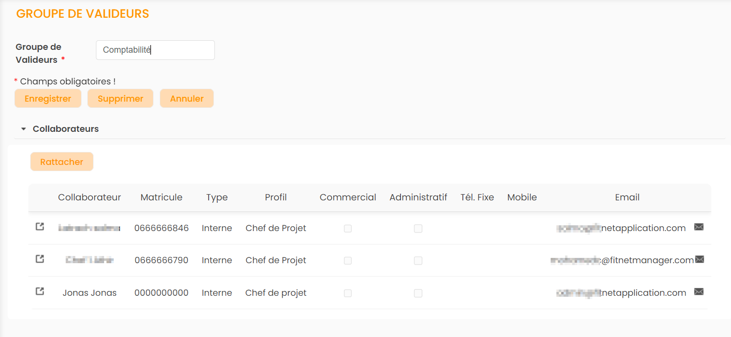Sort table by Matricule column header
Image resolution: width=731 pixels, height=337 pixels.
161,198
